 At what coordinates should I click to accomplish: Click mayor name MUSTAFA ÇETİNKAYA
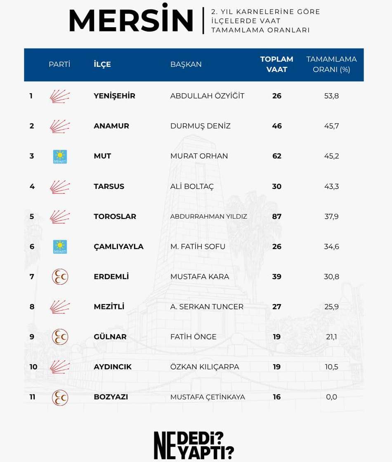click(x=208, y=397)
